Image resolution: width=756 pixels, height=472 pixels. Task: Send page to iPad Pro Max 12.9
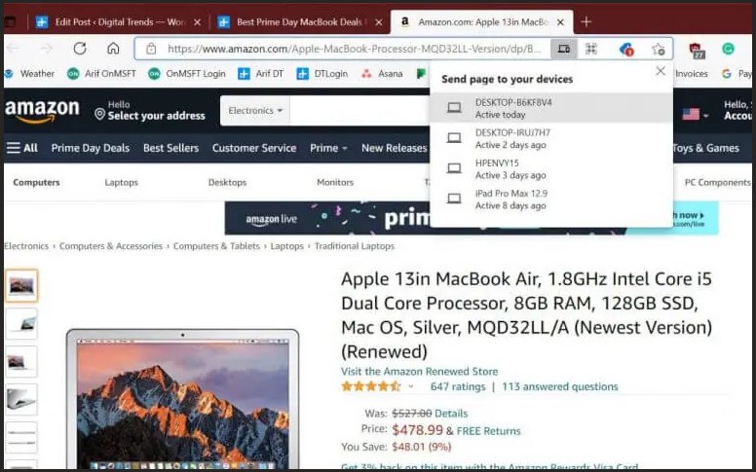551,199
